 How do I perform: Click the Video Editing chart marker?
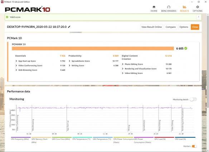click(172, 126)
